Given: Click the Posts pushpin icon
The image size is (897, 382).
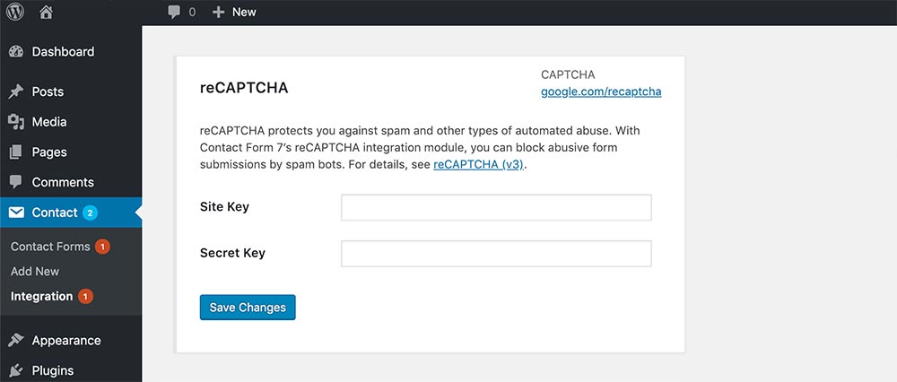Looking at the screenshot, I should point(16,91).
